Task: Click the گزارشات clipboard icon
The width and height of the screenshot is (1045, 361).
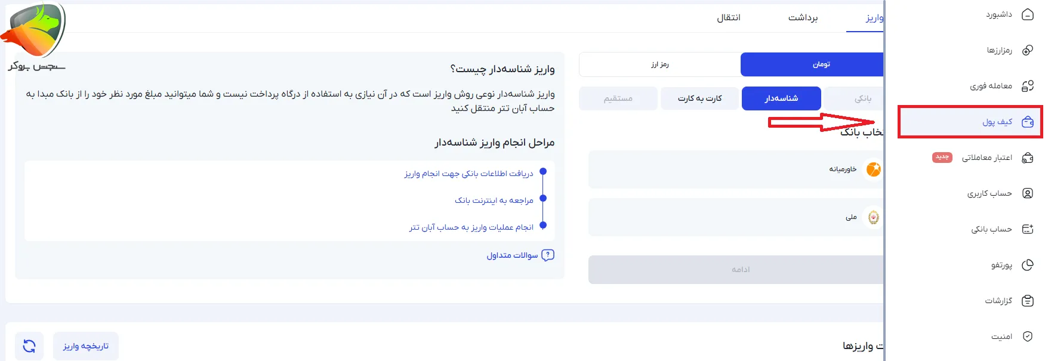Action: [x=1028, y=301]
